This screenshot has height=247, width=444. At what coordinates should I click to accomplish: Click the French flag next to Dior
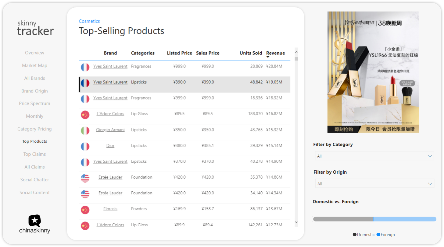pyautogui.click(x=85, y=147)
